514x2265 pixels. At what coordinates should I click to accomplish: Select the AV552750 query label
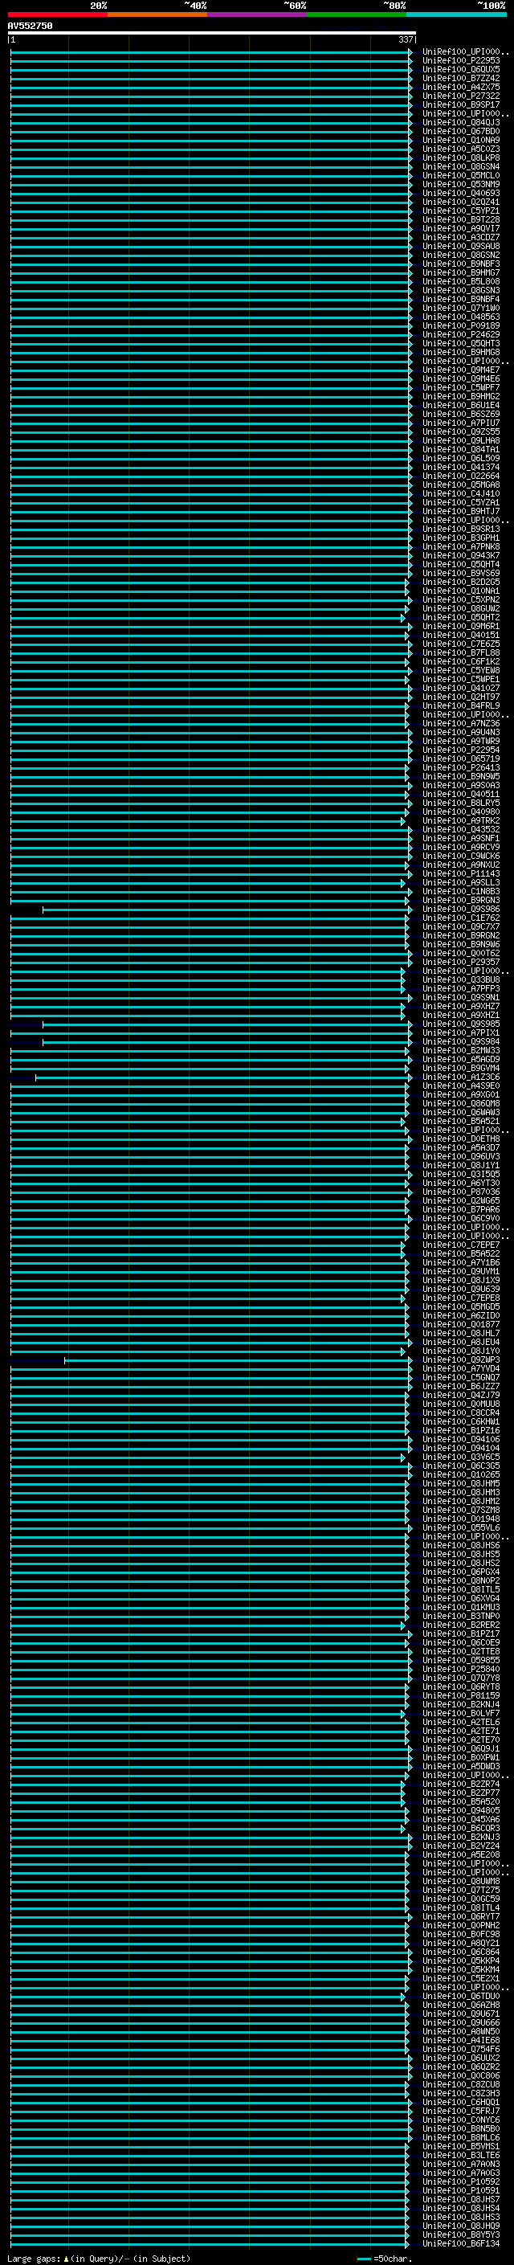coord(30,27)
